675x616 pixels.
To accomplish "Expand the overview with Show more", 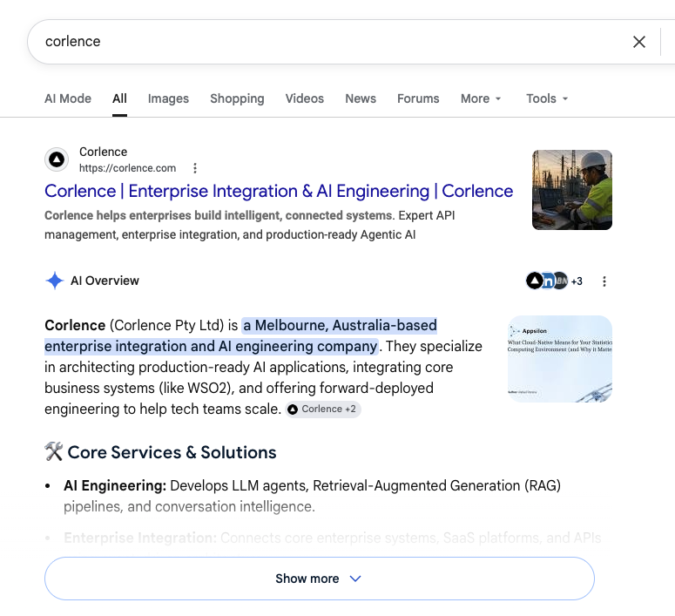I will (320, 579).
